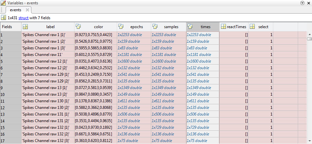Click the select column grid icon
Viewport: 312px width, 144px height.
pos(252,27)
